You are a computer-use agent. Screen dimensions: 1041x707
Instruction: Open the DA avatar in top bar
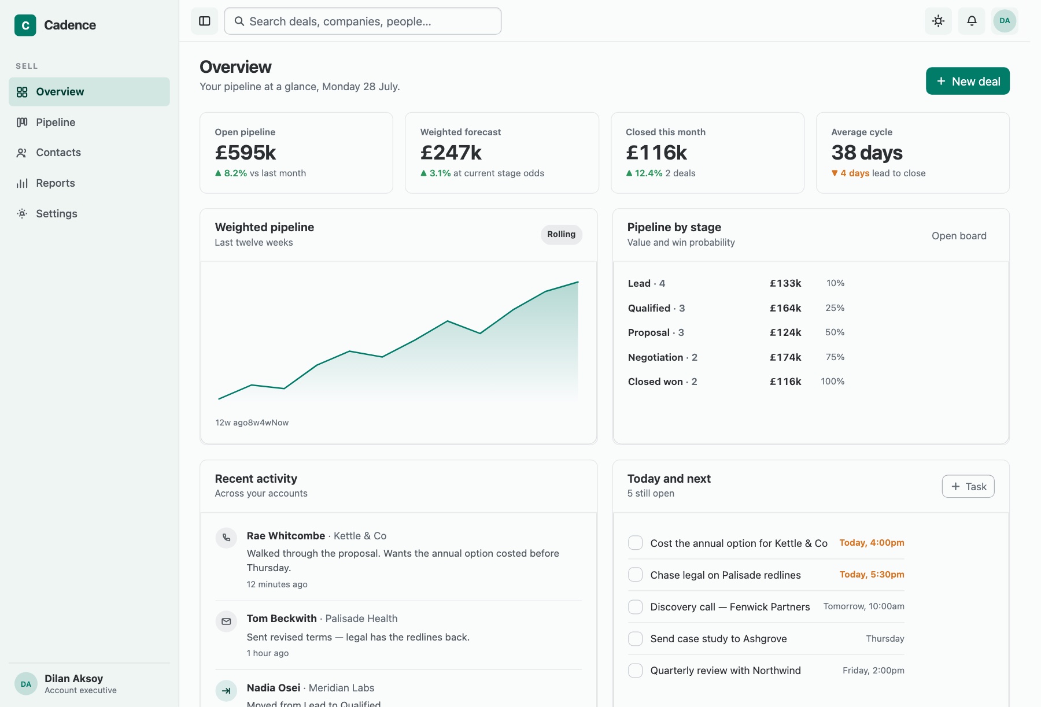coord(1005,21)
